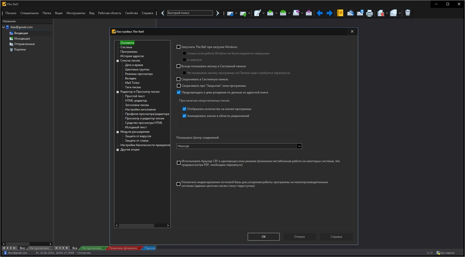465x257 pixels.
Task: Enable Запускать The Bat! при загрузке Windows
Action: pyautogui.click(x=179, y=47)
